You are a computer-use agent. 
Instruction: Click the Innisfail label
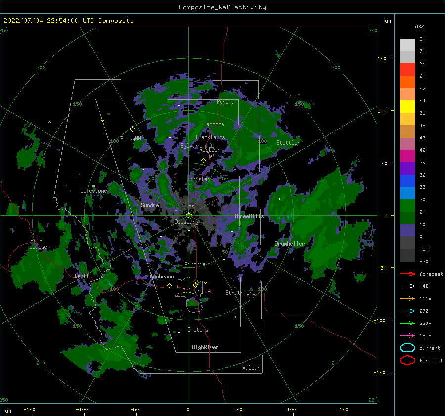point(200,179)
